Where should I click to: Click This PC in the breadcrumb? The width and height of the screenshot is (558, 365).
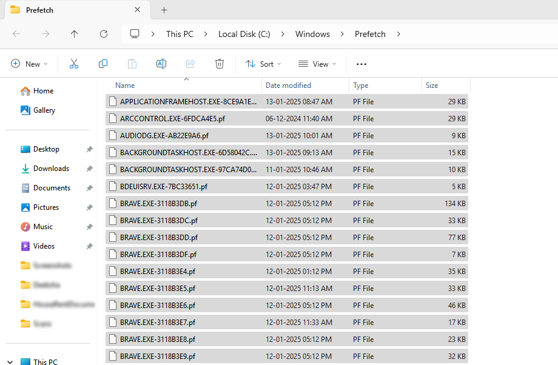tap(180, 34)
